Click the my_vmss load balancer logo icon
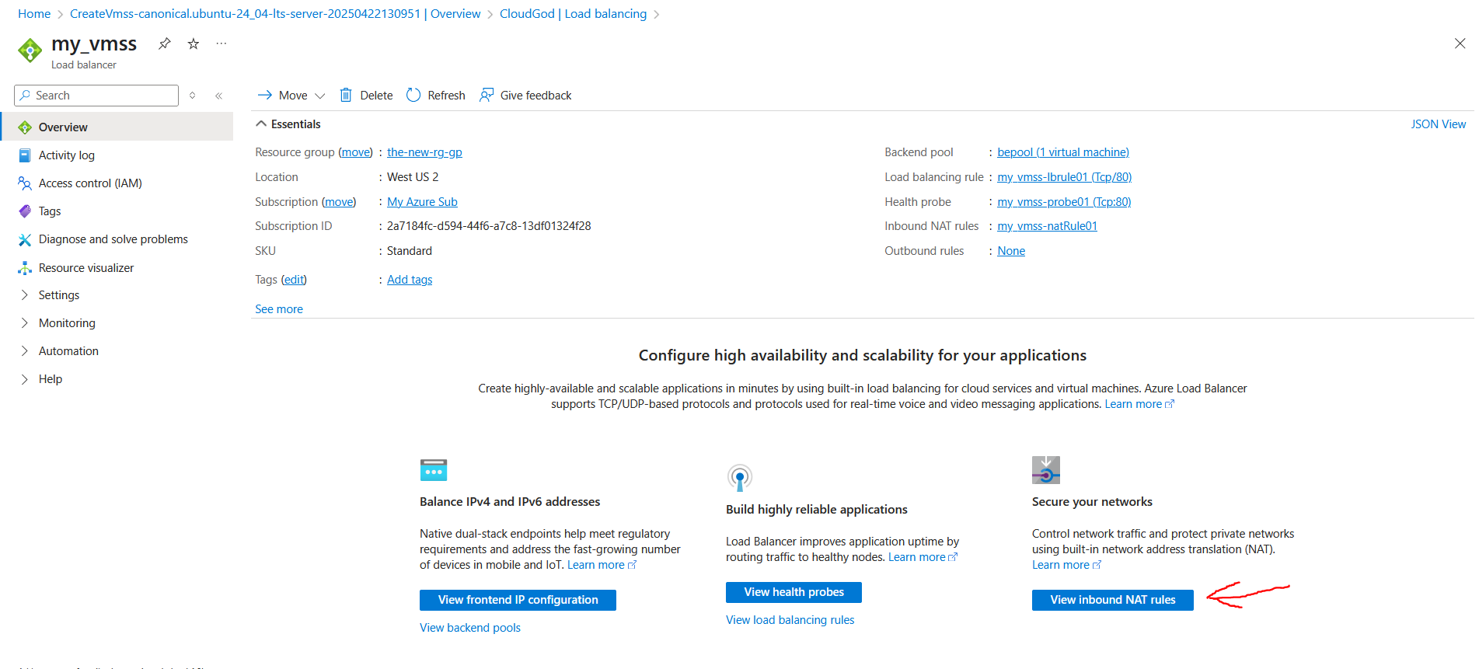The width and height of the screenshot is (1479, 669). [x=30, y=51]
